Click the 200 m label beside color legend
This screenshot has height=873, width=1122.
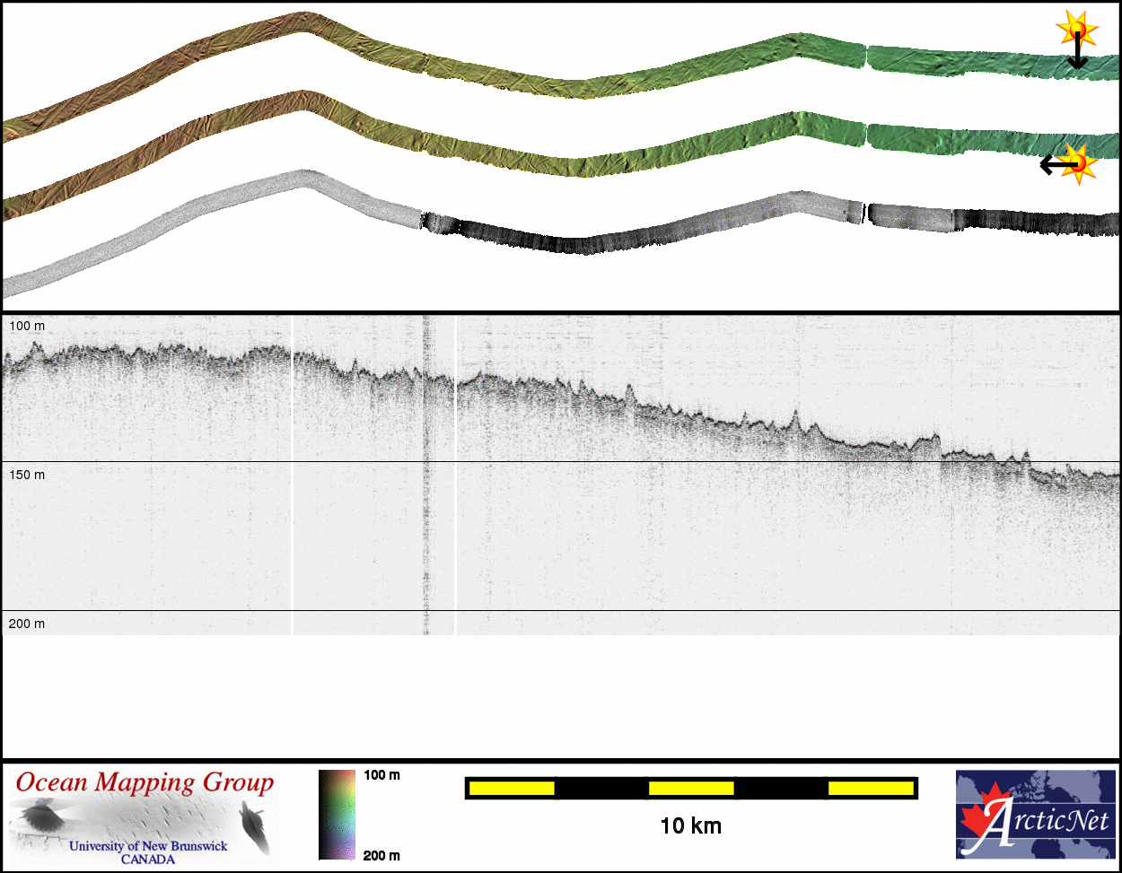(x=381, y=855)
